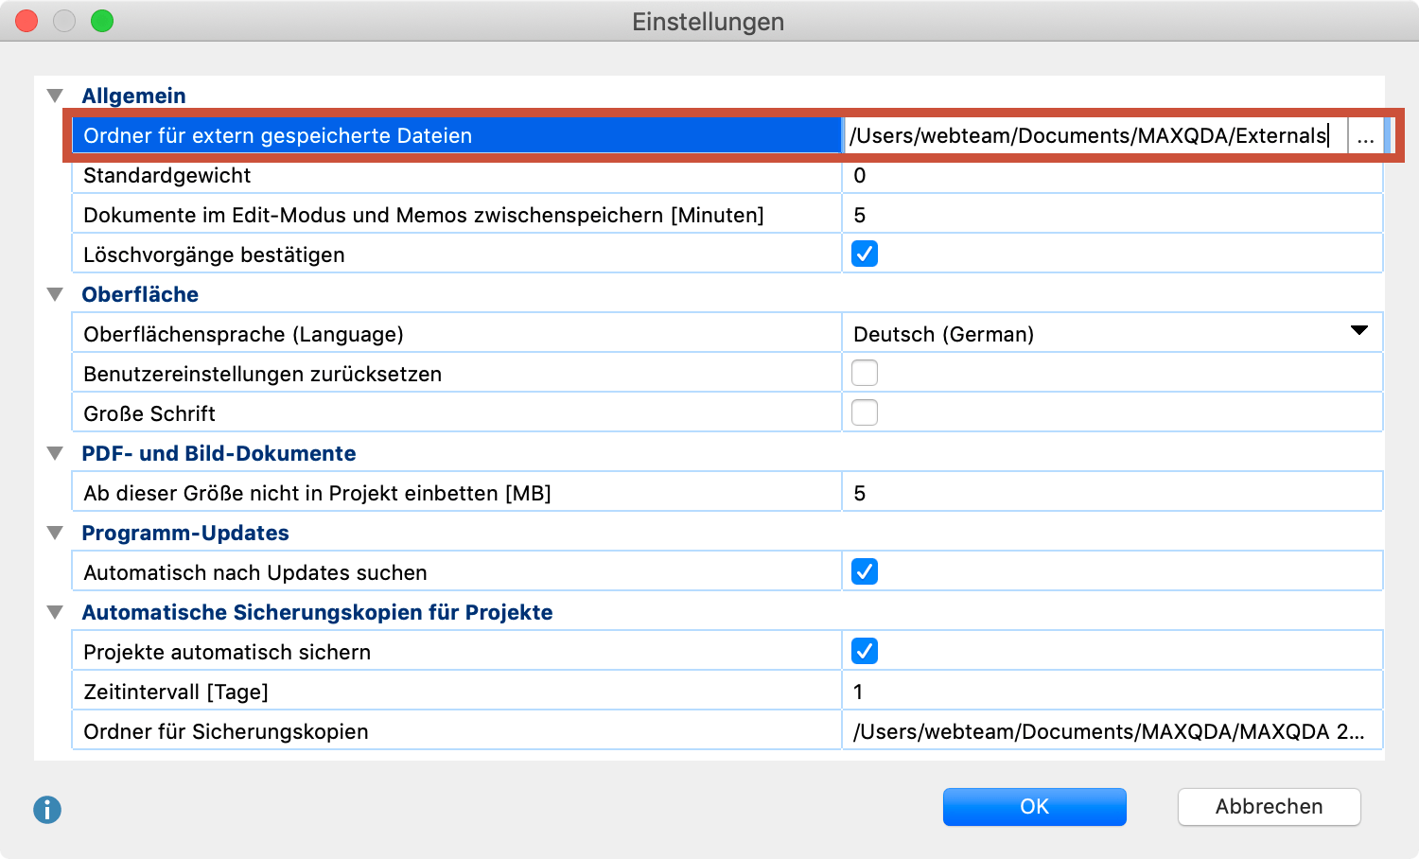Click the blue info icon

[47, 810]
